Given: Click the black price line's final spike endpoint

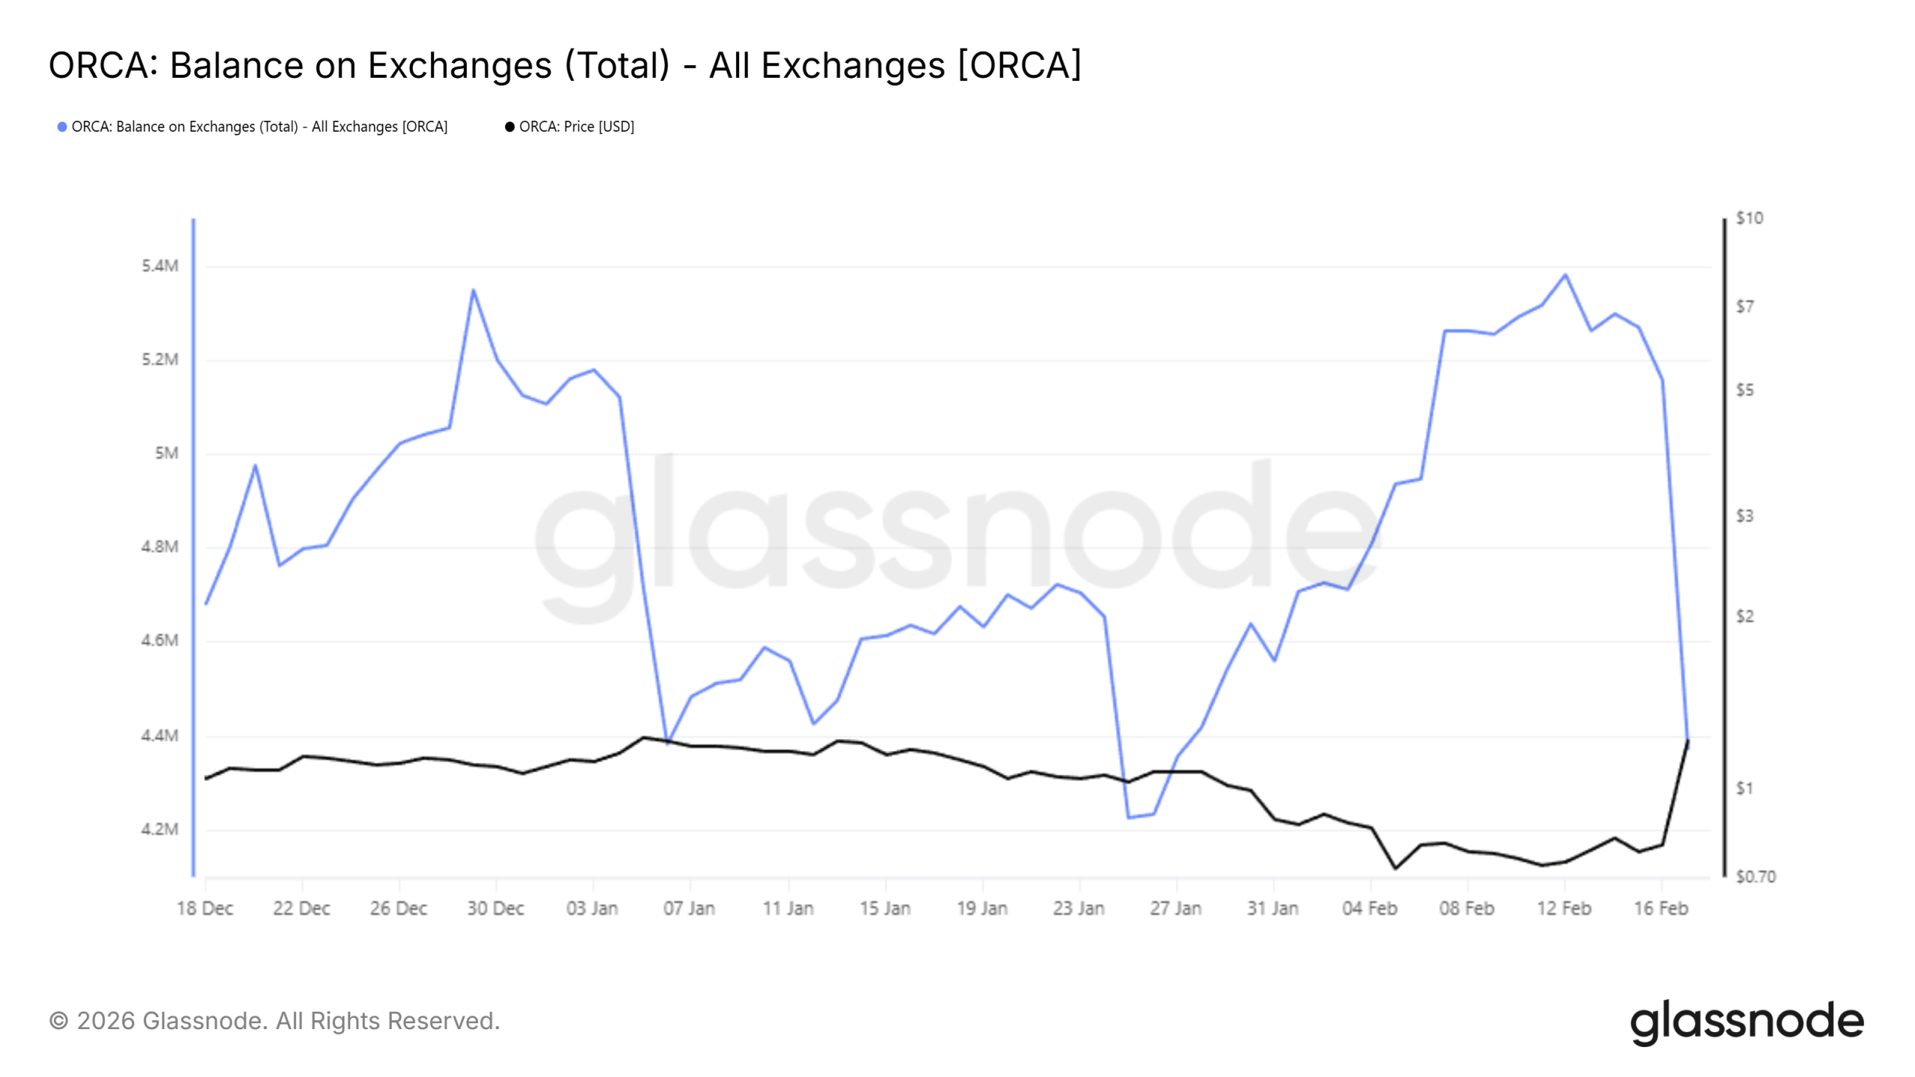Looking at the screenshot, I should [x=1688, y=741].
